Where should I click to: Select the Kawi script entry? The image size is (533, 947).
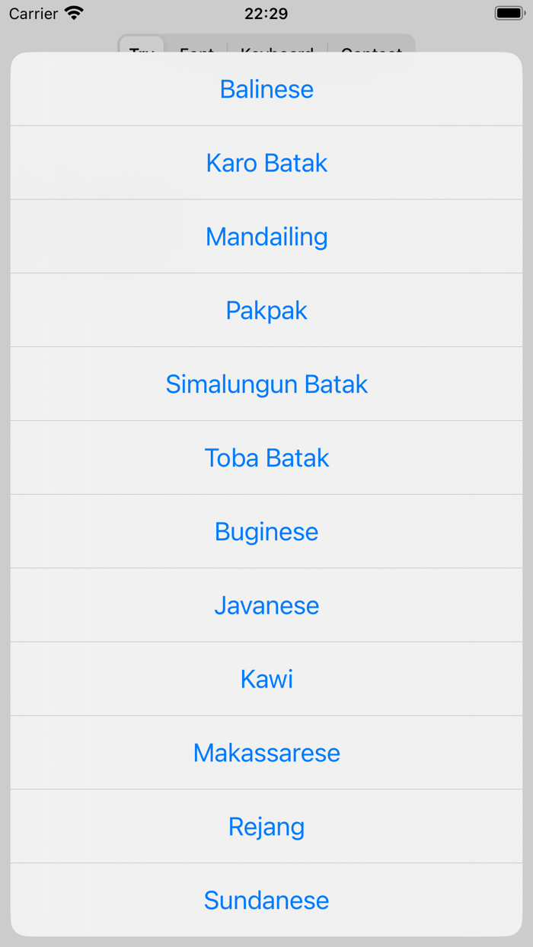click(x=266, y=679)
